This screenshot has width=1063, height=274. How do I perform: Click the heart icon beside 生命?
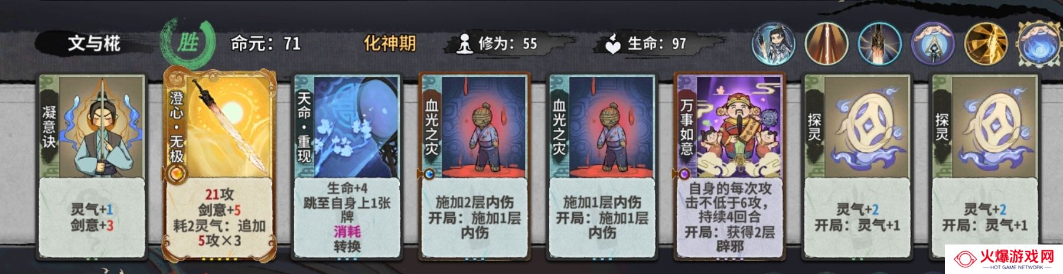click(x=614, y=44)
